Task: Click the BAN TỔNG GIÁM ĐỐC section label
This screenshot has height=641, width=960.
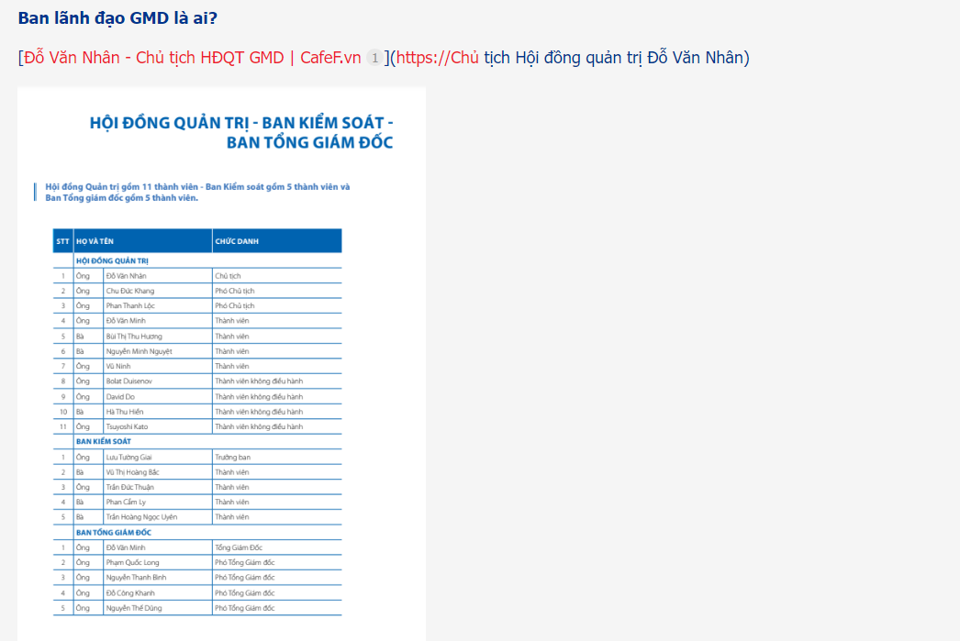Action: coord(113,532)
